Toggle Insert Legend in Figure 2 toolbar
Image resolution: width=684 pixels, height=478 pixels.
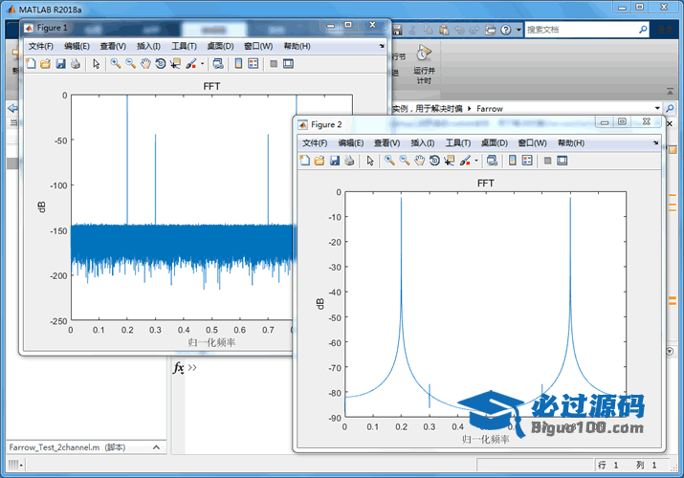(x=527, y=161)
